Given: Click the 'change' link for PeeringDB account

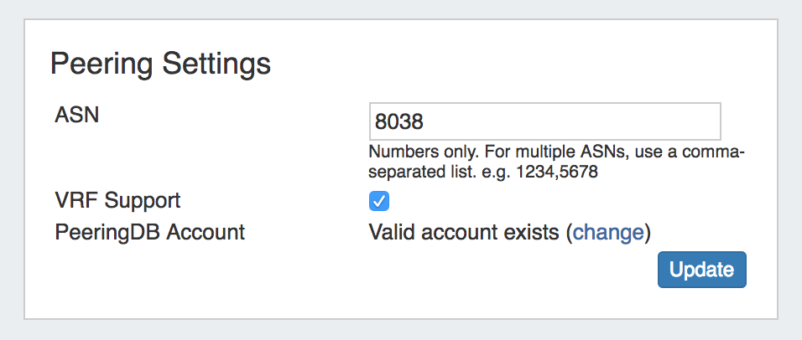Looking at the screenshot, I should point(608,232).
